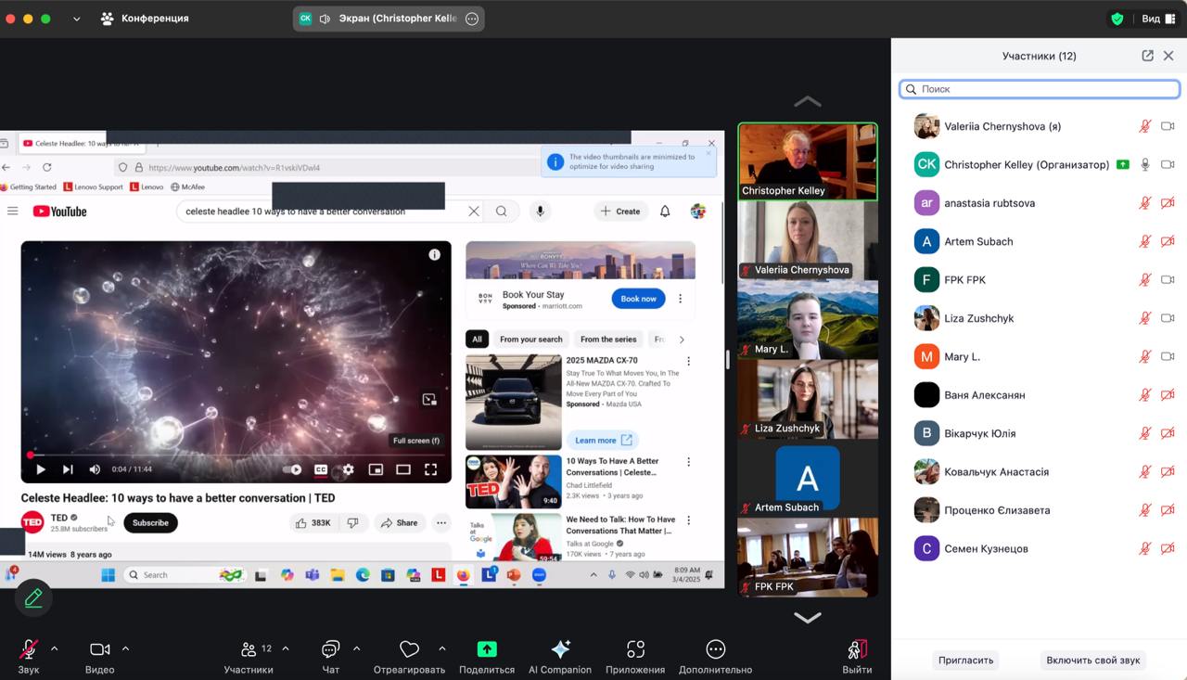The width and height of the screenshot is (1187, 680).
Task: Toggle full screen in the video player
Action: click(431, 469)
